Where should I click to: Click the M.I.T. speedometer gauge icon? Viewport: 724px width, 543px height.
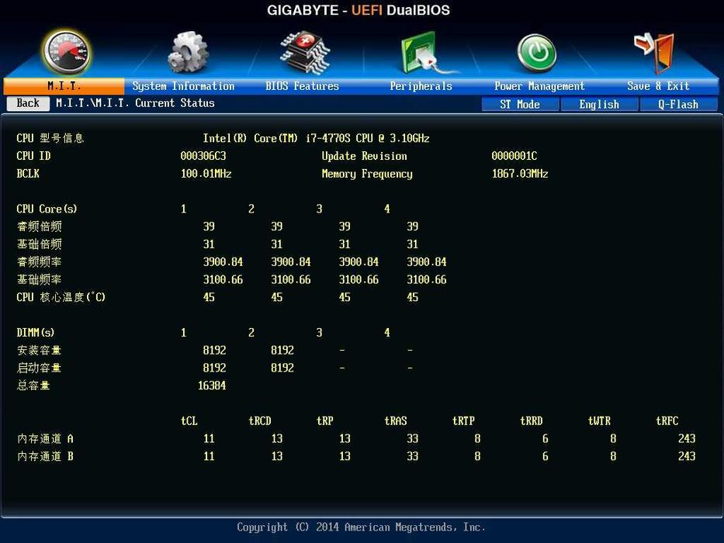67,52
